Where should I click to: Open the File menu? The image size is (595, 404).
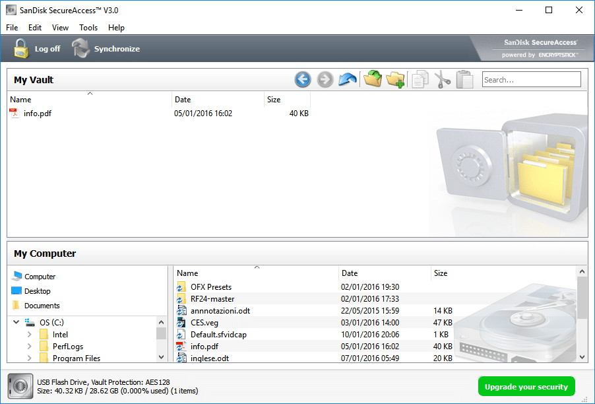[12, 27]
